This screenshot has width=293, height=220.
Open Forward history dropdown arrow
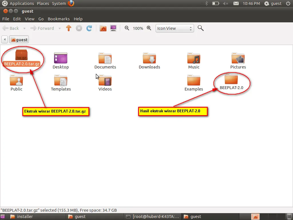[x=60, y=28]
